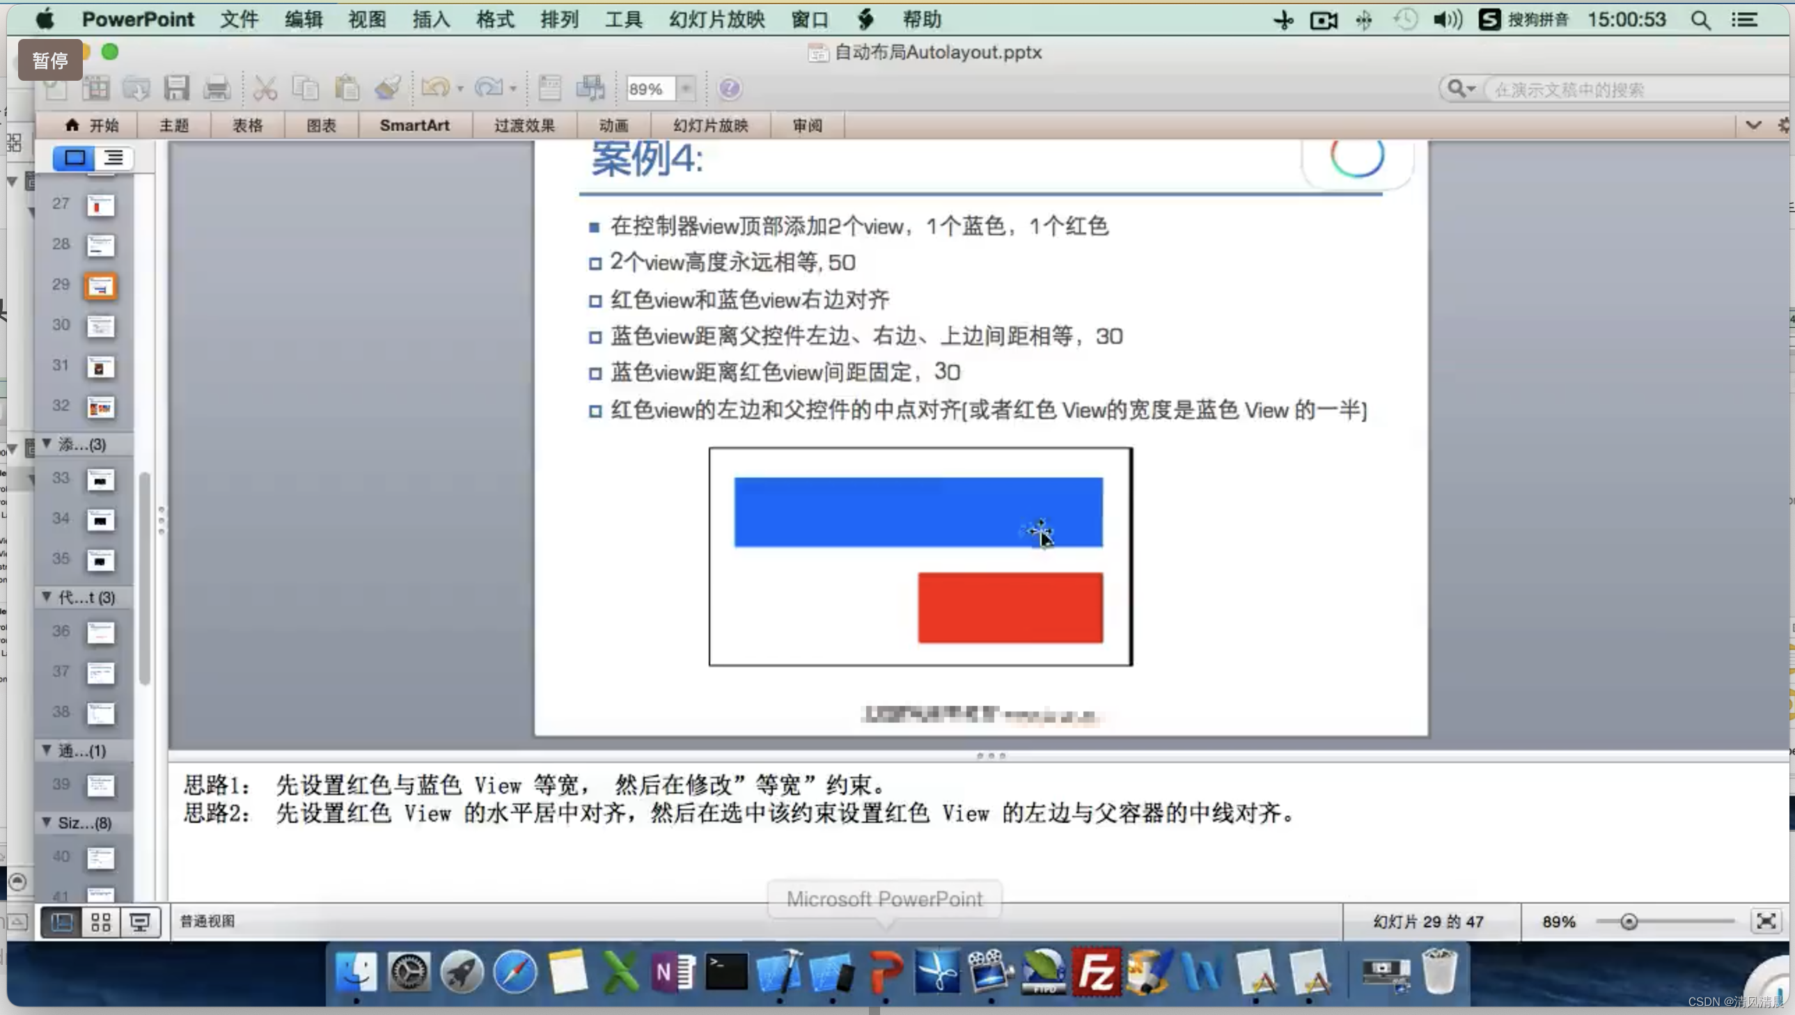The width and height of the screenshot is (1795, 1015).
Task: Click the Save floppy disk icon
Action: pos(176,88)
